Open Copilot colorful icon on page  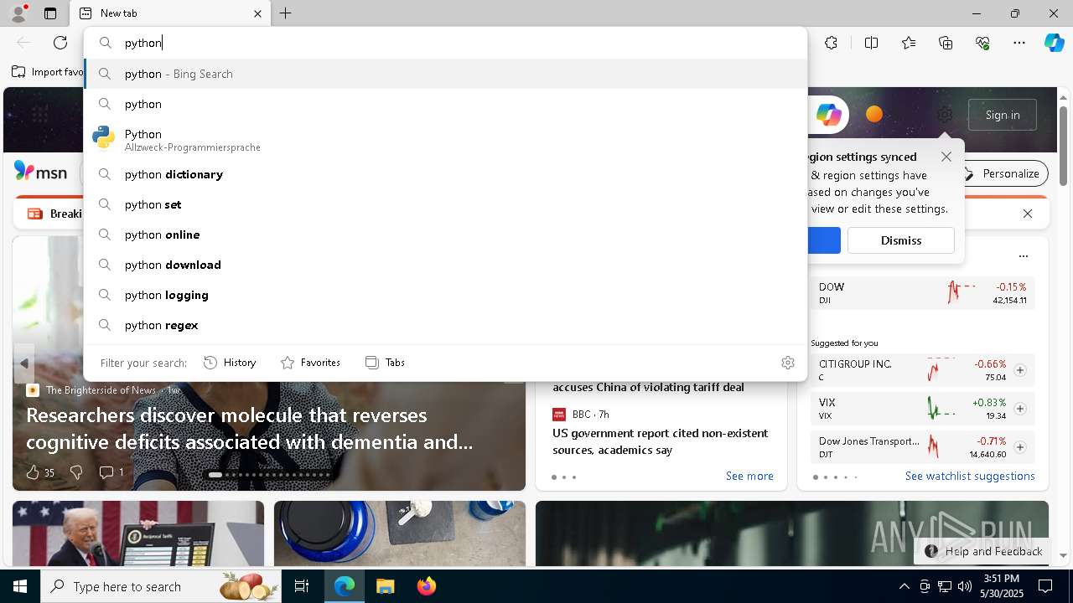[828, 115]
